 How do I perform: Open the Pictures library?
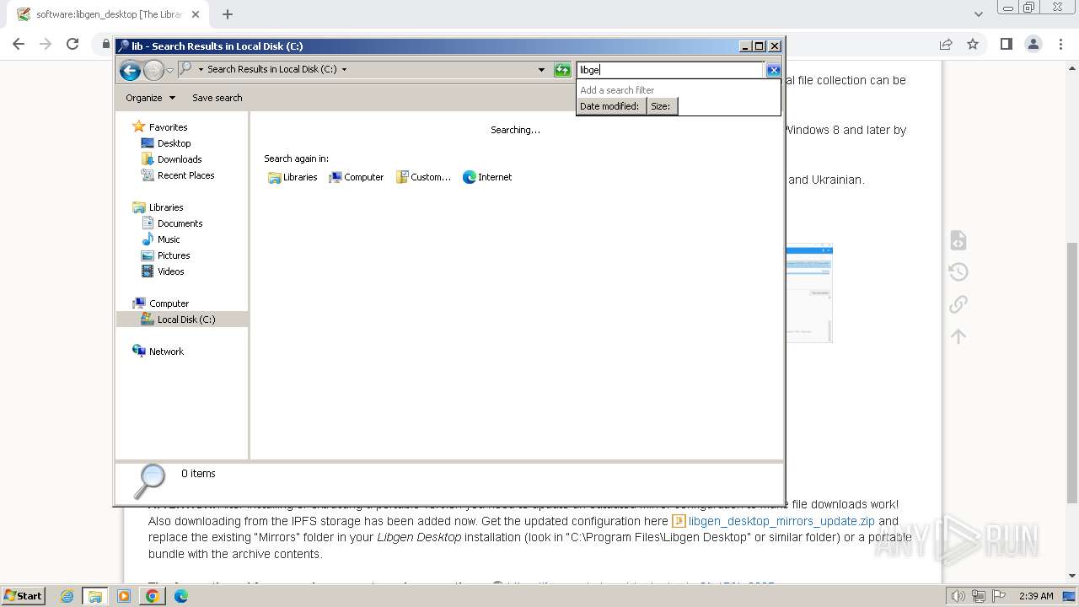pyautogui.click(x=173, y=255)
